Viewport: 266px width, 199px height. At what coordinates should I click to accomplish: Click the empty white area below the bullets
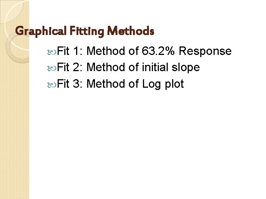click(x=148, y=147)
